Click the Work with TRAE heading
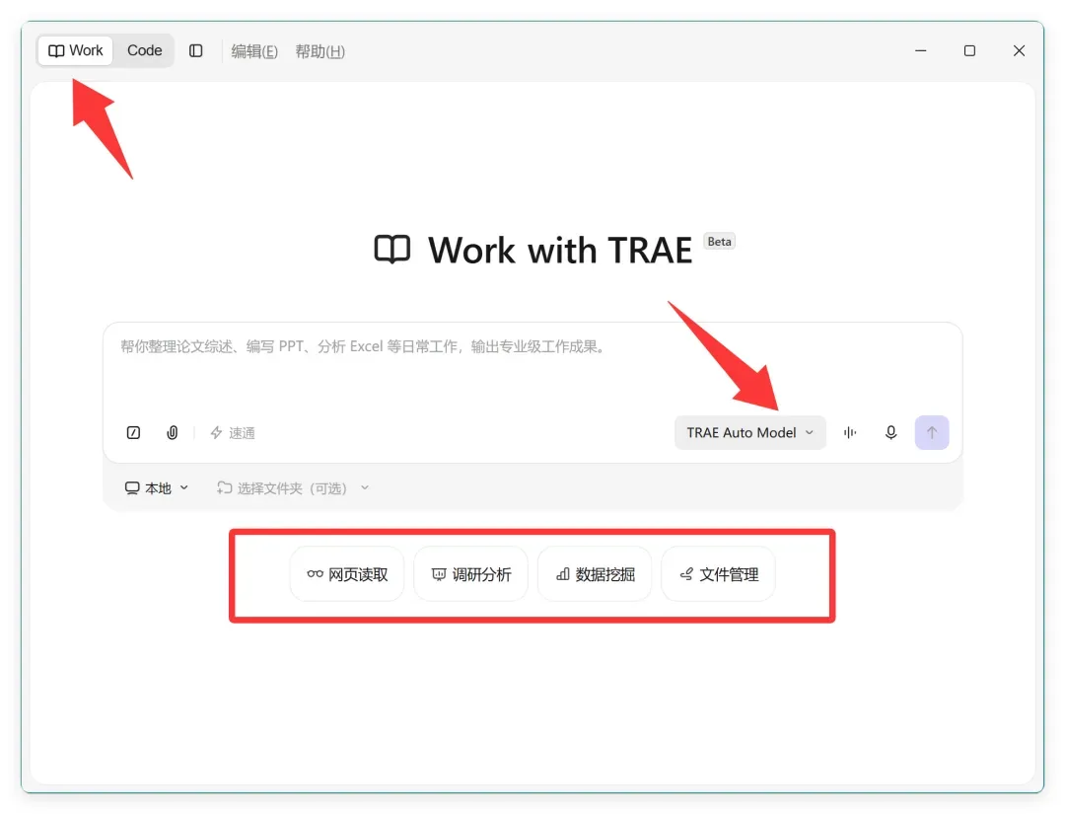1065x814 pixels. [560, 250]
